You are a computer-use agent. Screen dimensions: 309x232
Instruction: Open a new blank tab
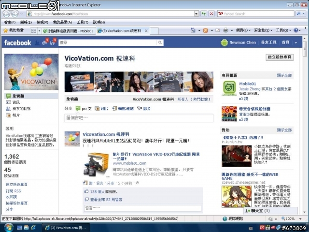[154, 31]
